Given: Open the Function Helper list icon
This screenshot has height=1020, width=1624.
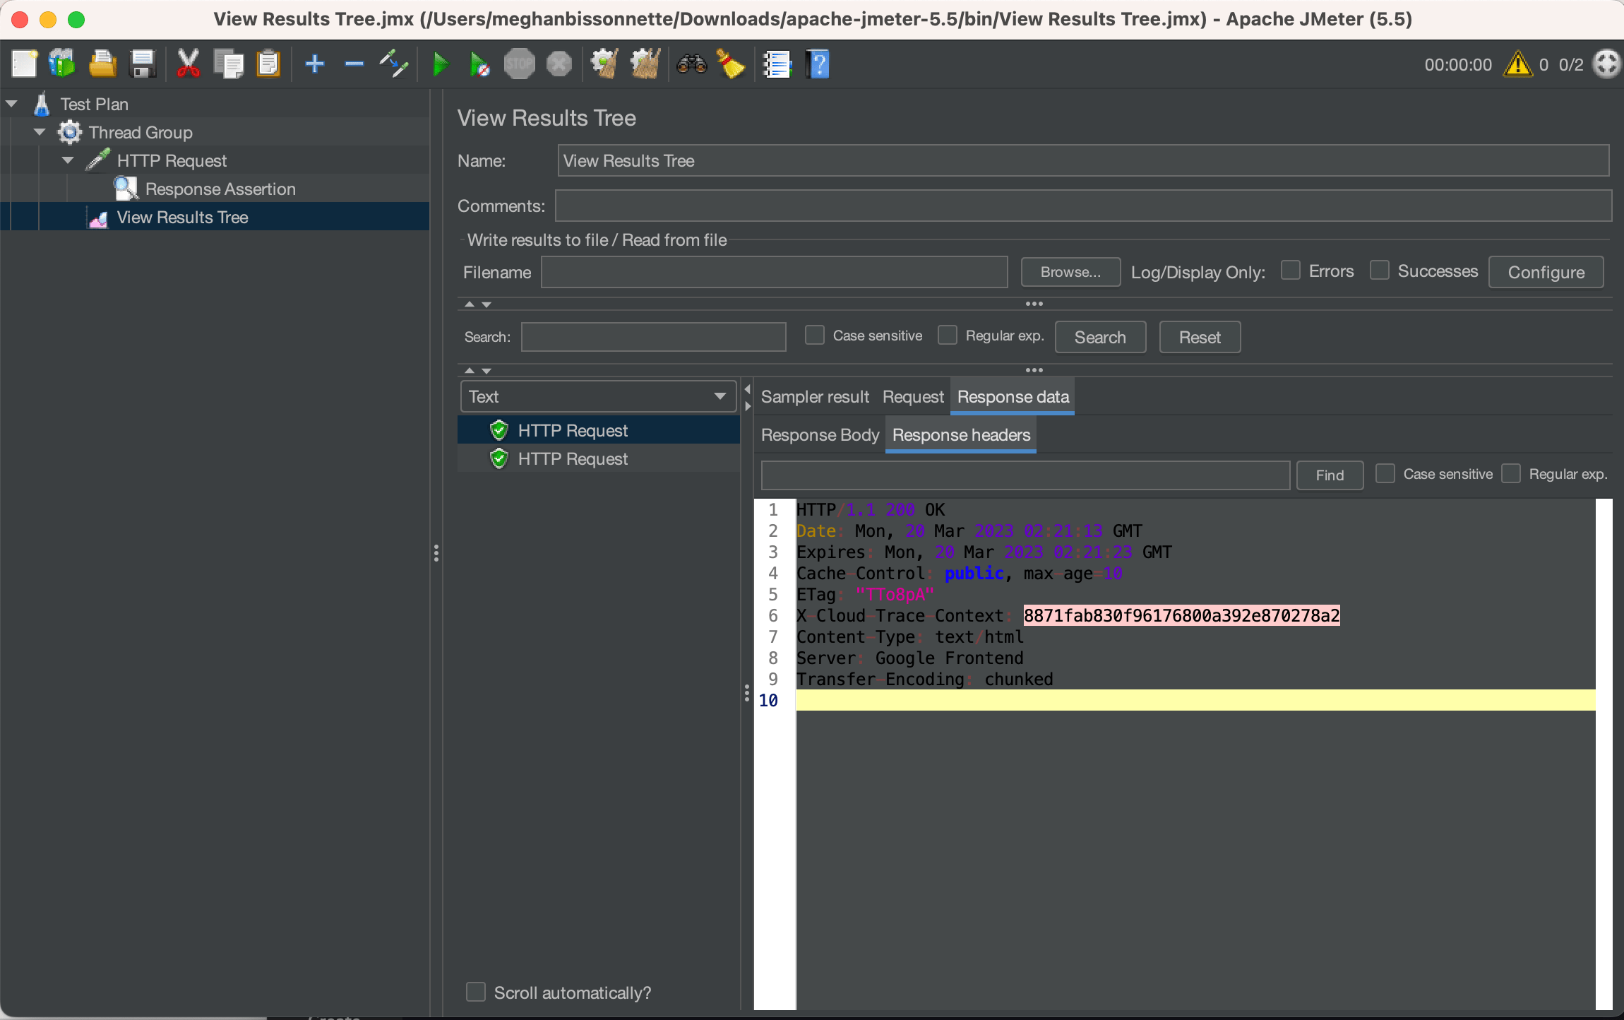Looking at the screenshot, I should (777, 64).
